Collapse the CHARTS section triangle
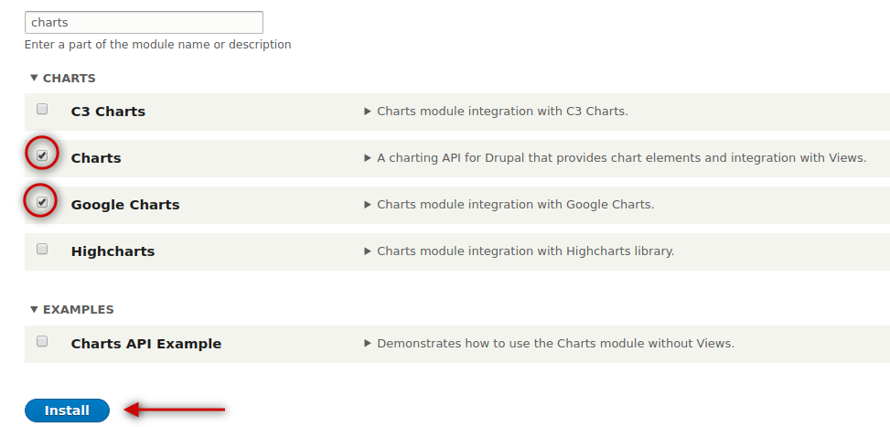This screenshot has width=890, height=427. 34,78
